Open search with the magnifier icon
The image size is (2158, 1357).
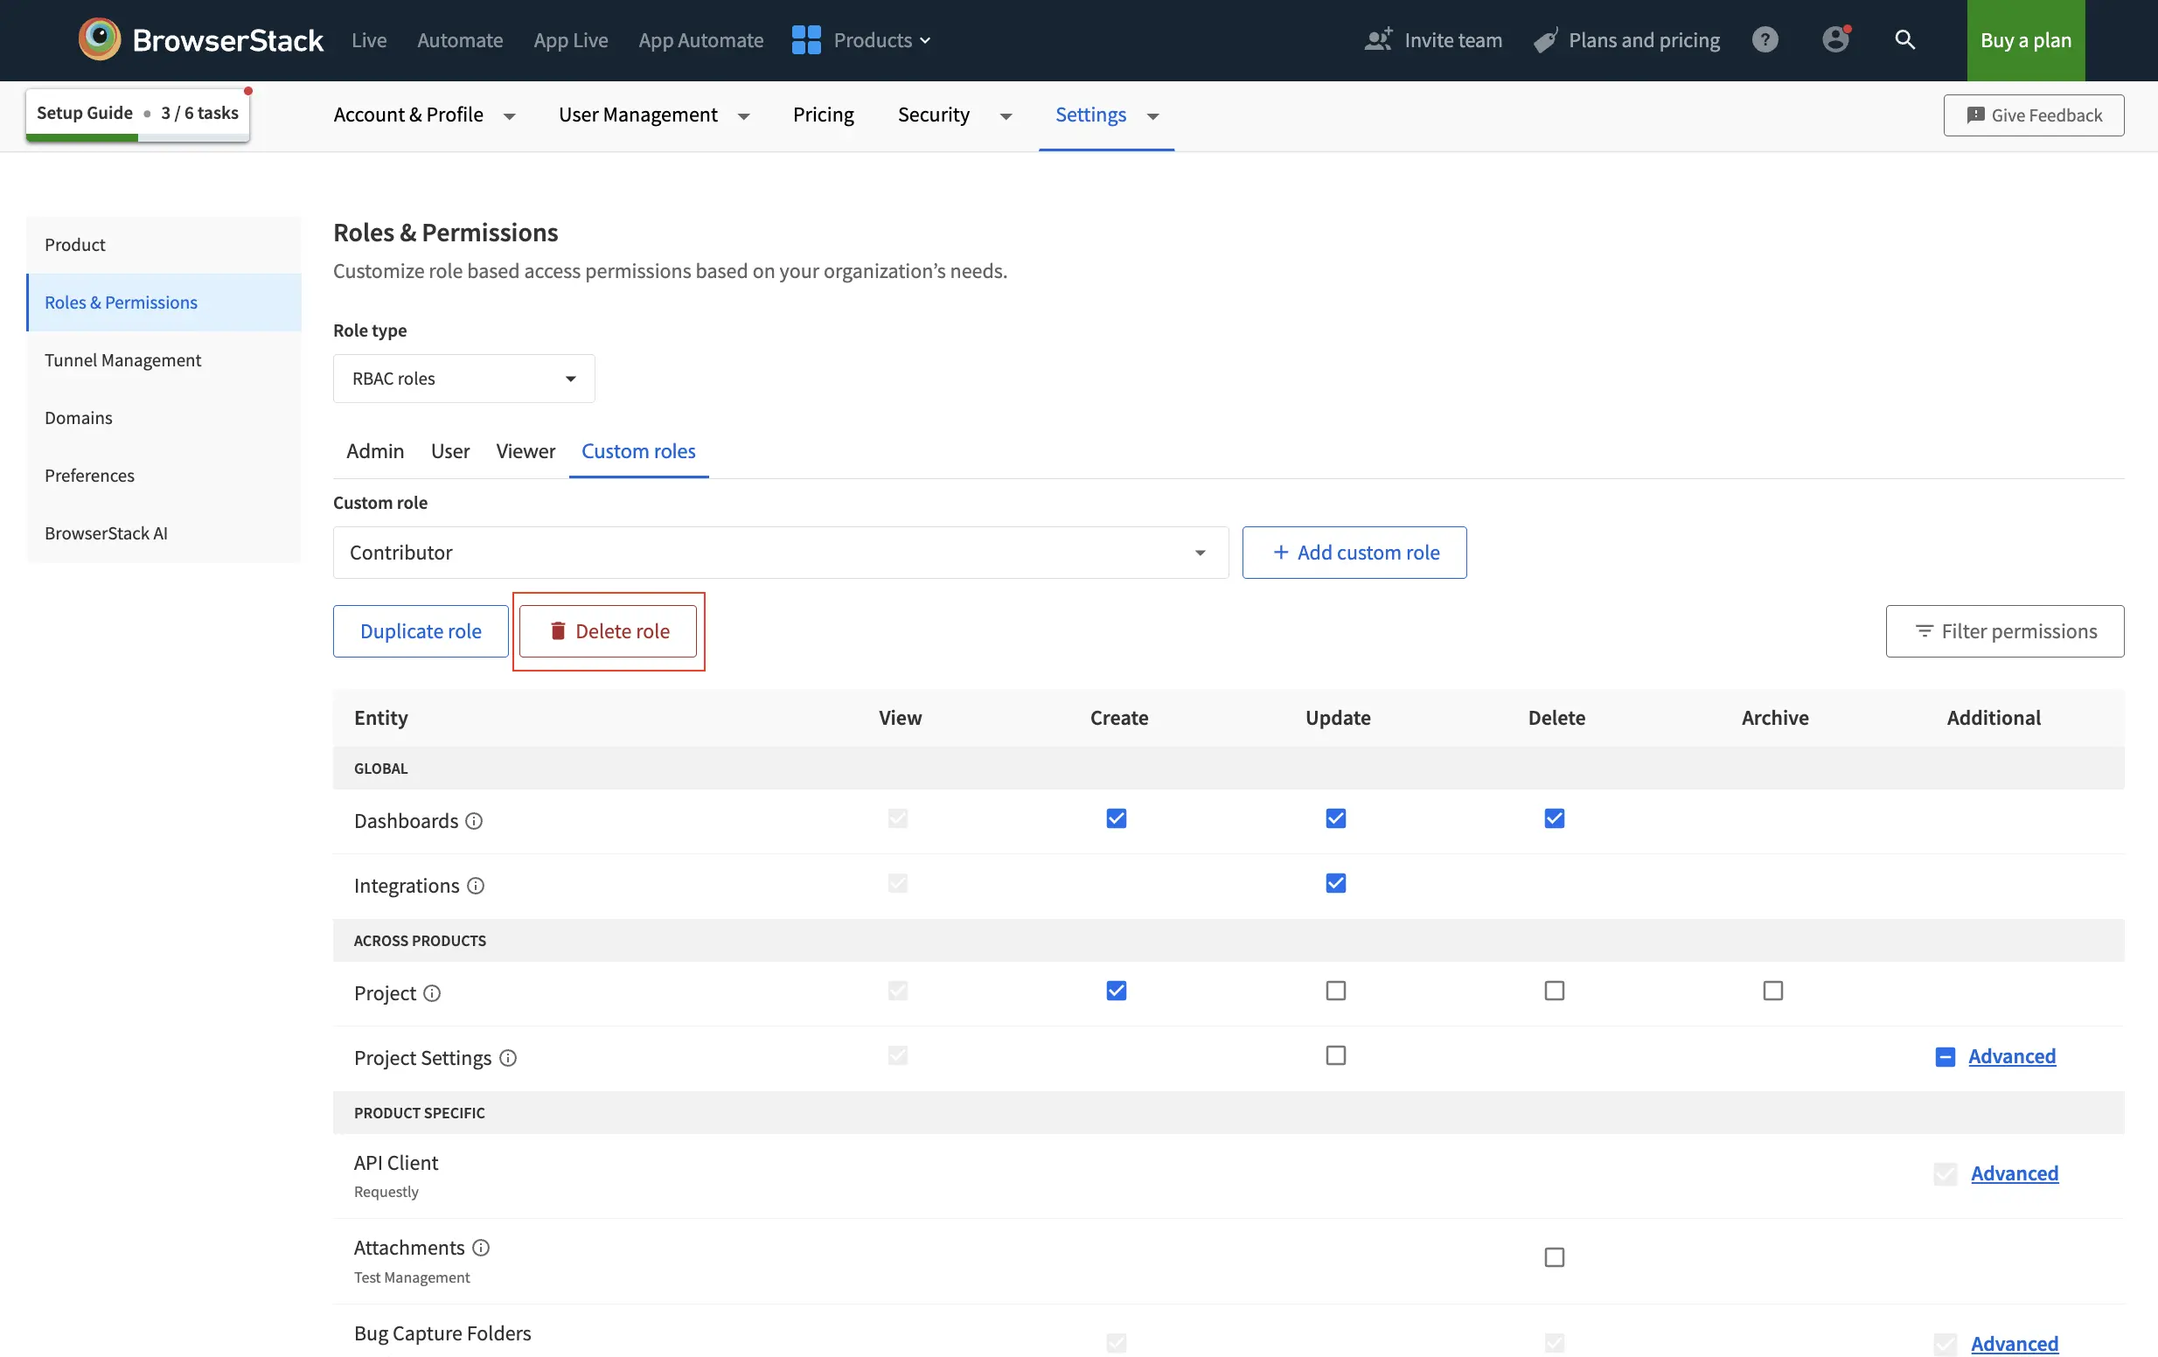(x=1904, y=39)
